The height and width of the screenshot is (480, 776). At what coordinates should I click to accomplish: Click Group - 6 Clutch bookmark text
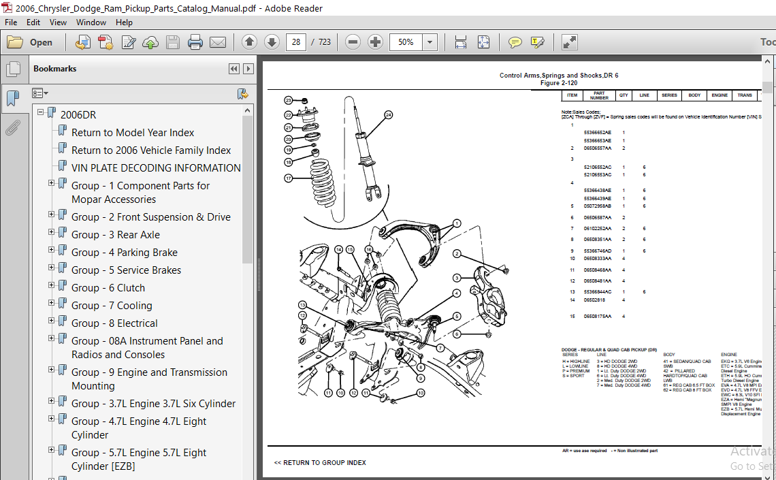tap(108, 288)
